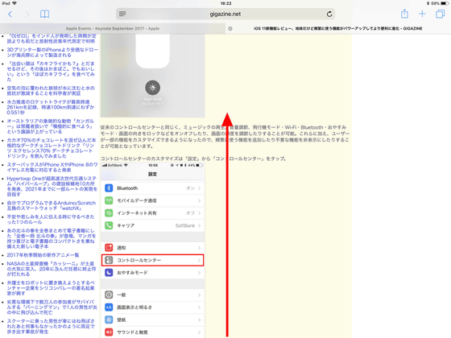
Task: Open chevron on おやすみモード row
Action: [x=199, y=273]
